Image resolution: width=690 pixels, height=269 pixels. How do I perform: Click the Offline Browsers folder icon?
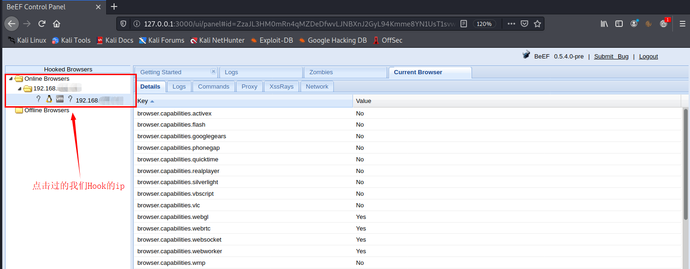[19, 110]
